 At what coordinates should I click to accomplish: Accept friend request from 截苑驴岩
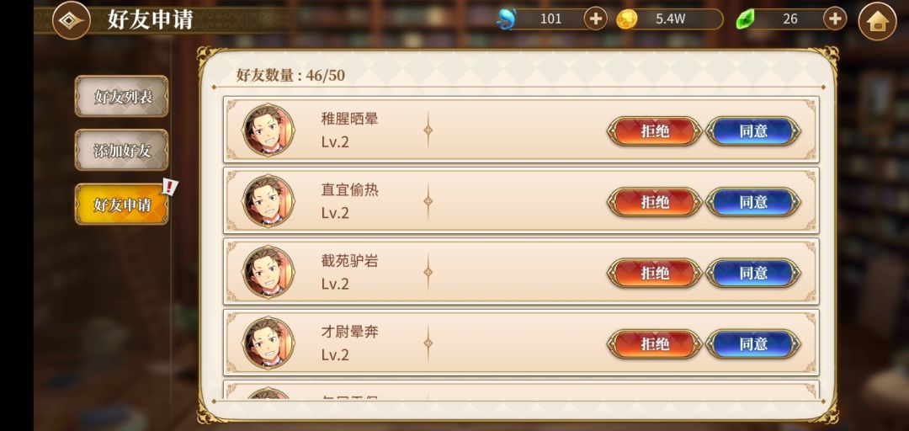tap(753, 273)
